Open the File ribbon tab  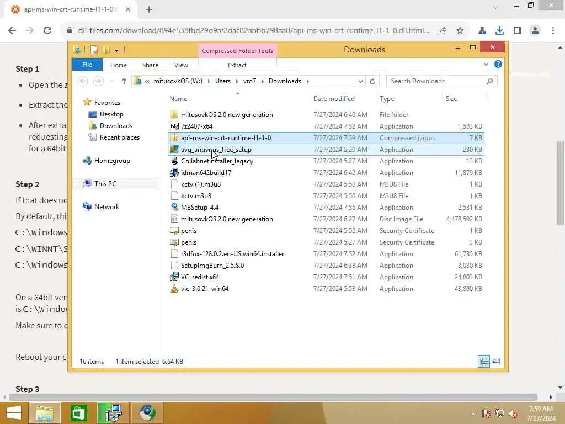click(x=87, y=65)
